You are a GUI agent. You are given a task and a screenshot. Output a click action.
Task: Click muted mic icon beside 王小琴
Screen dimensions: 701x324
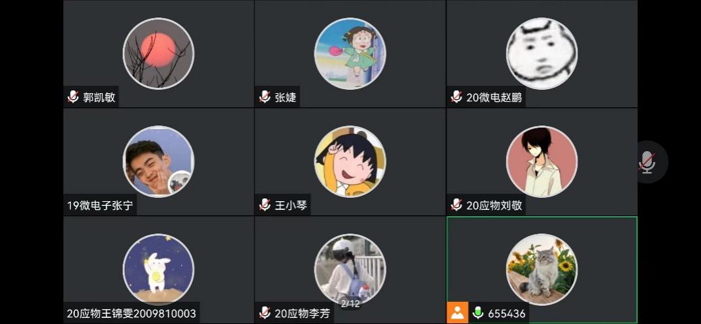tap(264, 205)
